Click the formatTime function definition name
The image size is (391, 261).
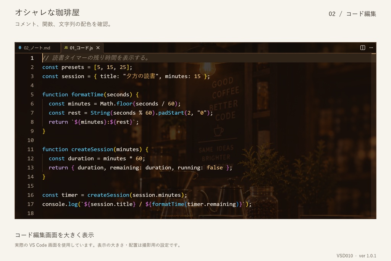[87, 94]
